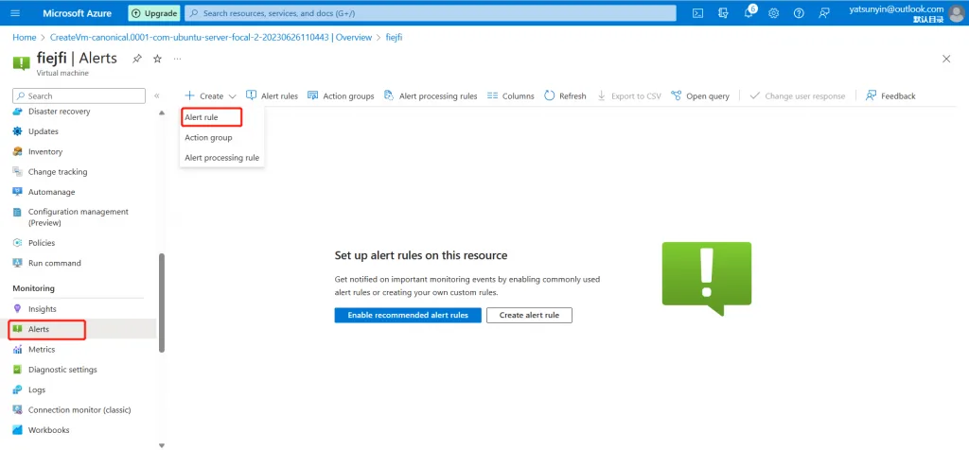Click Export to CSV in toolbar
The height and width of the screenshot is (450, 969).
coord(629,95)
